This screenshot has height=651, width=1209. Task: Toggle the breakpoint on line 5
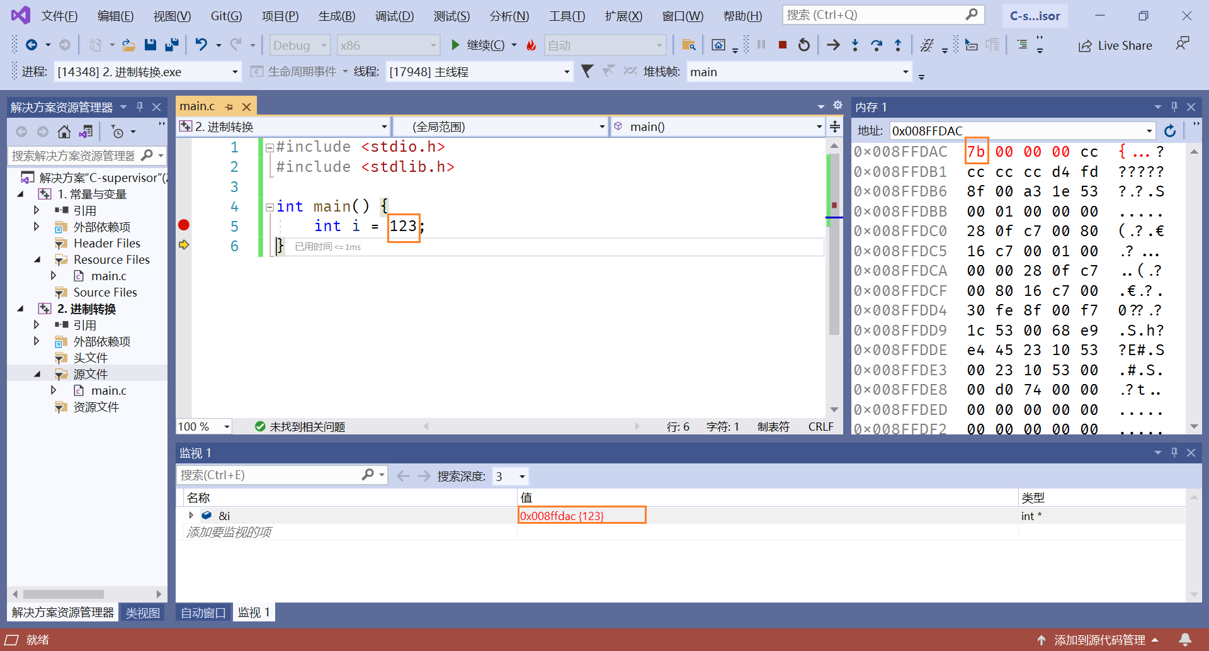point(184,225)
